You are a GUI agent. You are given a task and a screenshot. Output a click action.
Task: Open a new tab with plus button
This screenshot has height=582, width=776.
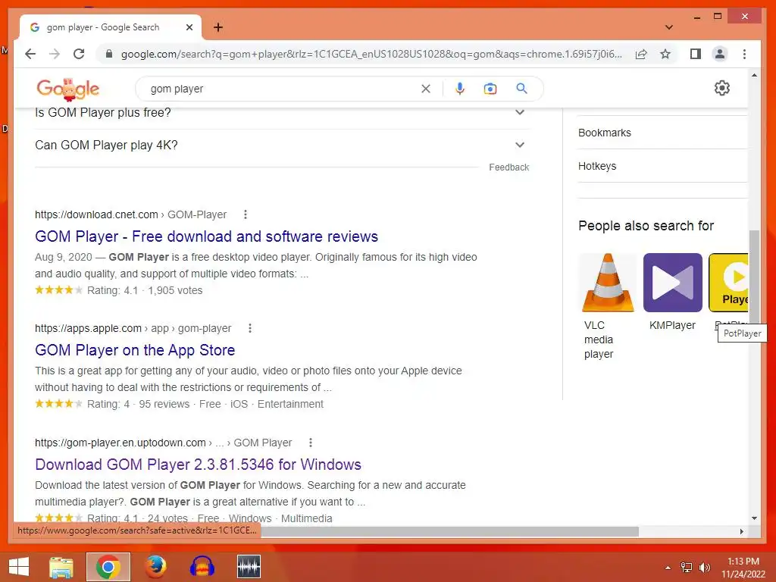pyautogui.click(x=218, y=27)
